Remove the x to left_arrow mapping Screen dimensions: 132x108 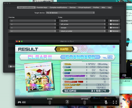(x=114, y=24)
